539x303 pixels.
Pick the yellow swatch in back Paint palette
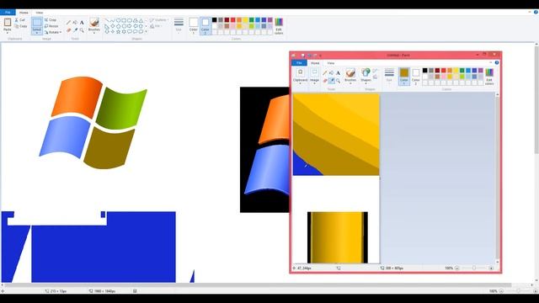click(x=245, y=20)
